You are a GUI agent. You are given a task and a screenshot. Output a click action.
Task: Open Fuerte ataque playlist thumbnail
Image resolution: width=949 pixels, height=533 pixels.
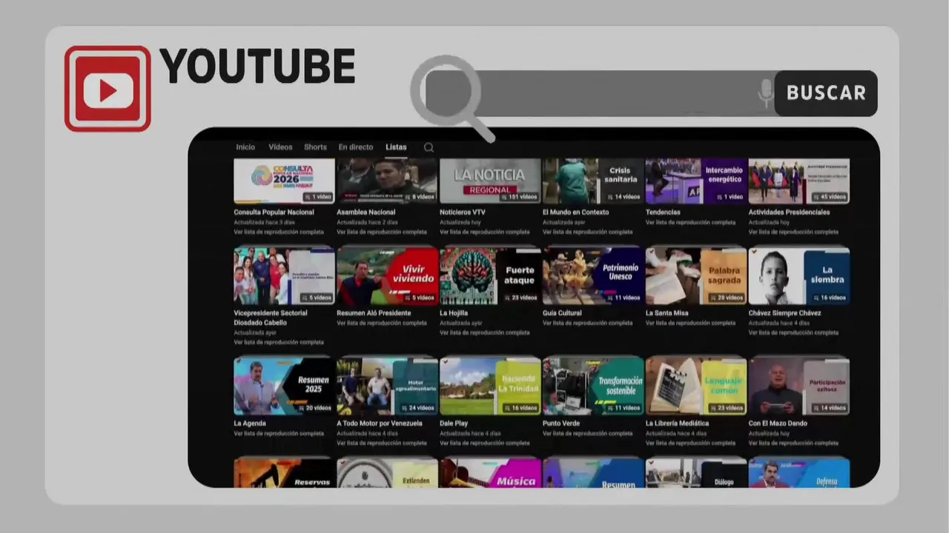click(x=490, y=275)
